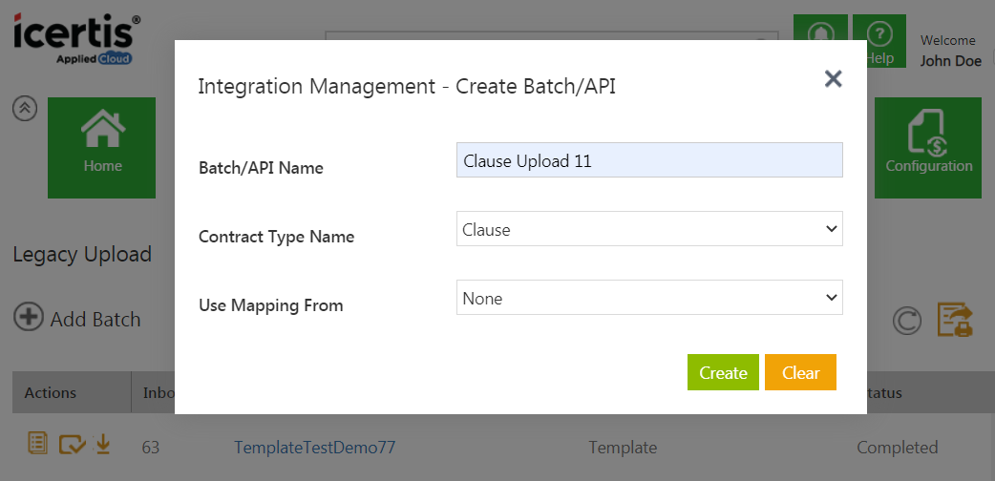Click the checkmark validate icon in row

(x=72, y=444)
